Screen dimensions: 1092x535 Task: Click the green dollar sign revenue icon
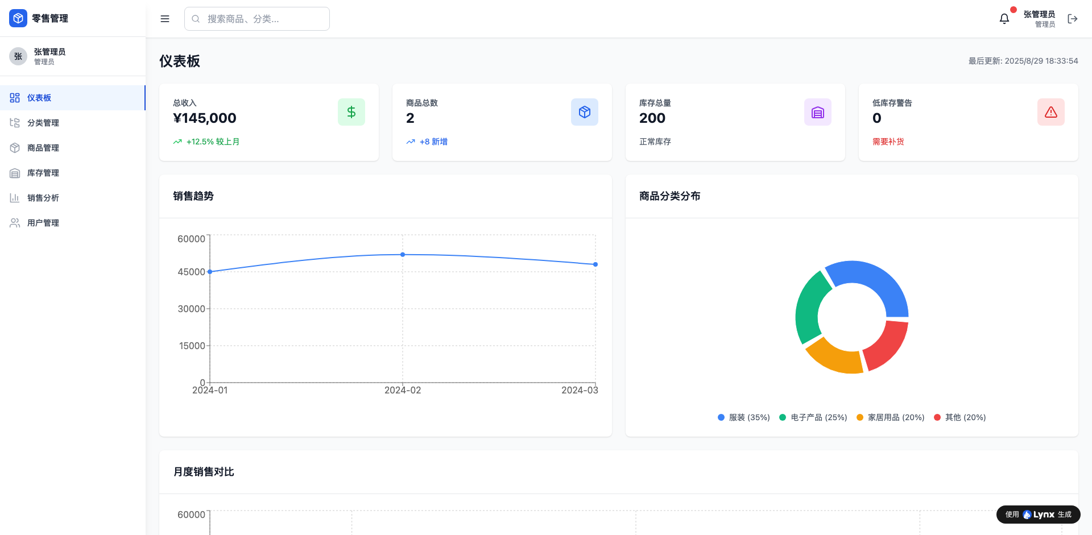(351, 112)
